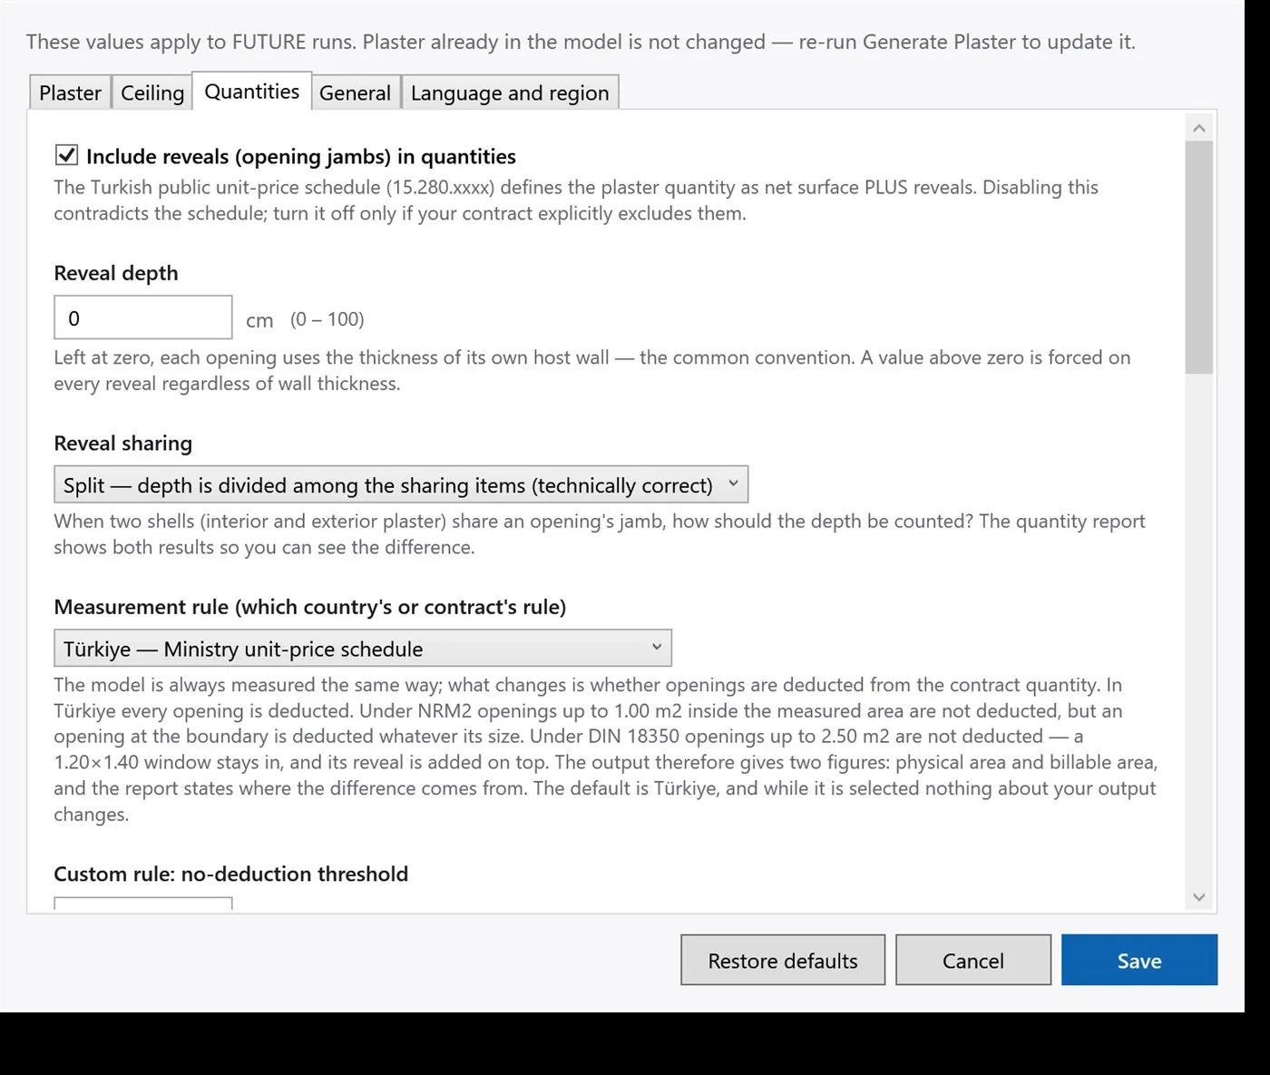
Task: Select the Quantities tab
Action: click(x=252, y=92)
